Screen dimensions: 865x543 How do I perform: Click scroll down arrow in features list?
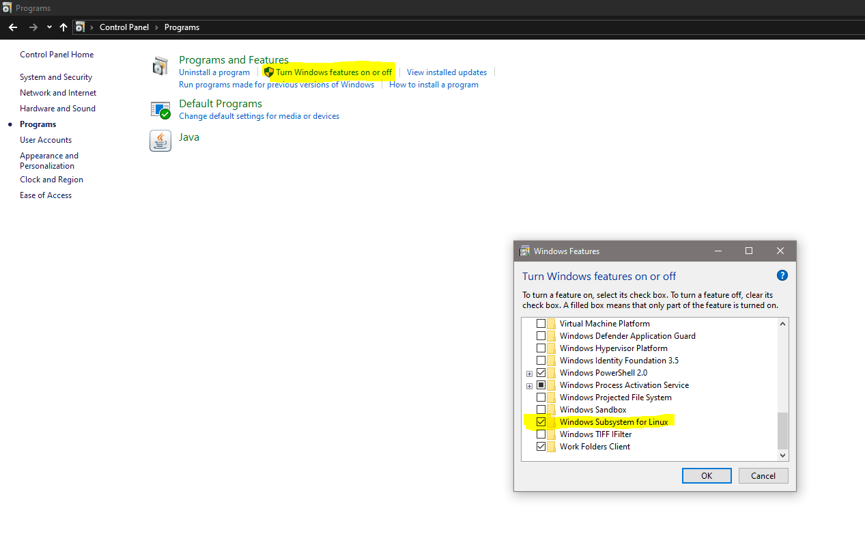coord(782,455)
